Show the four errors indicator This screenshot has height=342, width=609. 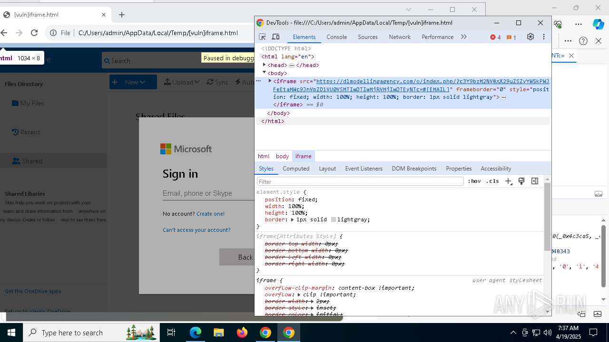point(495,37)
